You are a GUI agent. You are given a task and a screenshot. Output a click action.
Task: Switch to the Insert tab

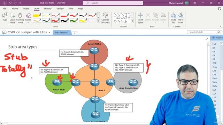pos(26,9)
